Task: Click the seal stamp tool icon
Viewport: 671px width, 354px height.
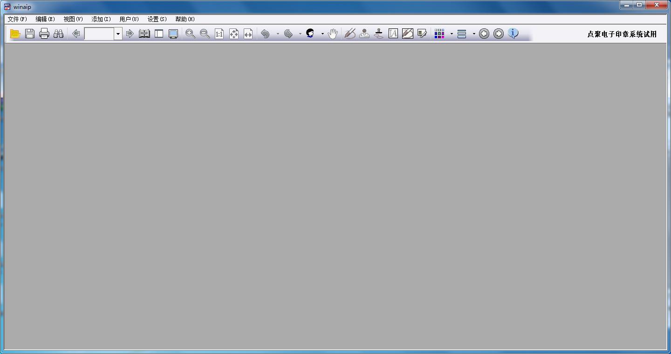Action: pyautogui.click(x=364, y=34)
